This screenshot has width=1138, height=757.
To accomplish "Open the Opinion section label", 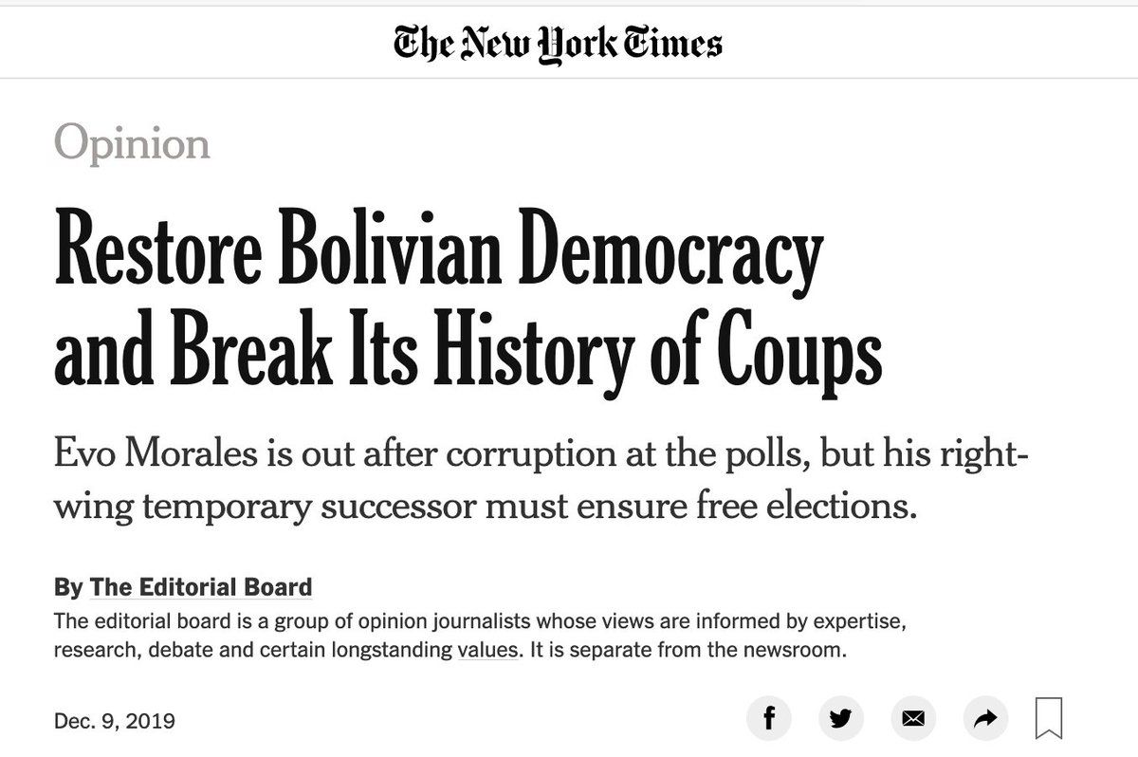I will tap(132, 143).
